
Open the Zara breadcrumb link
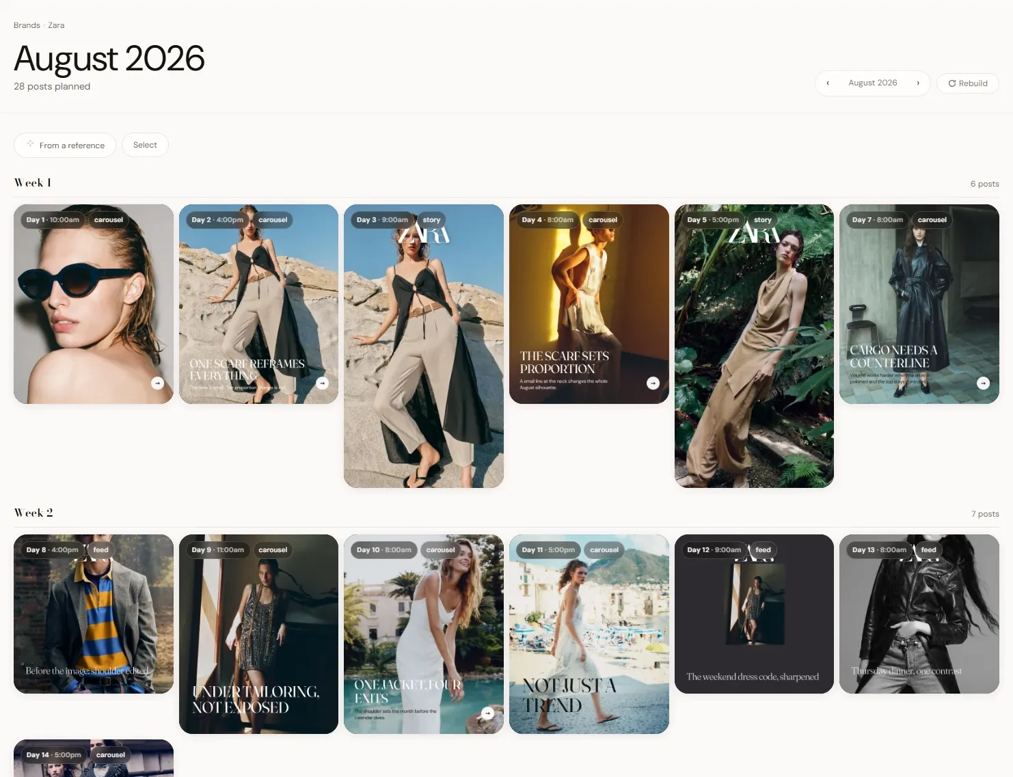coord(56,25)
